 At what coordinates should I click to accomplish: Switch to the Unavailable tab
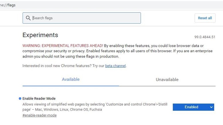[x=167, y=80]
